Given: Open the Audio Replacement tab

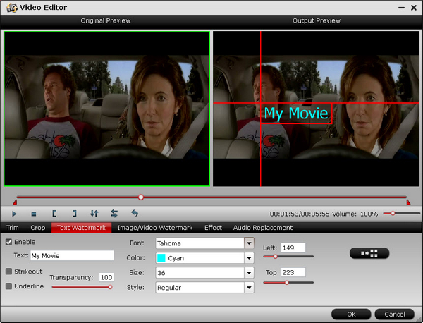Looking at the screenshot, I should point(263,228).
